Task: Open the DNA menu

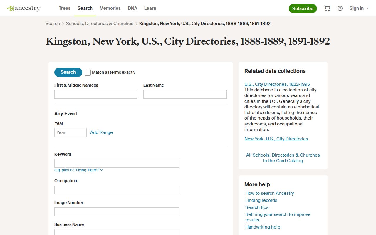Action: pos(132,8)
